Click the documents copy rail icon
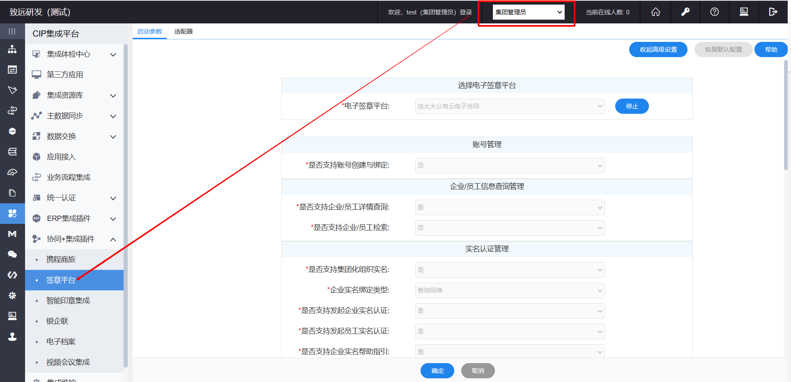Image resolution: width=791 pixels, height=382 pixels. tap(12, 193)
